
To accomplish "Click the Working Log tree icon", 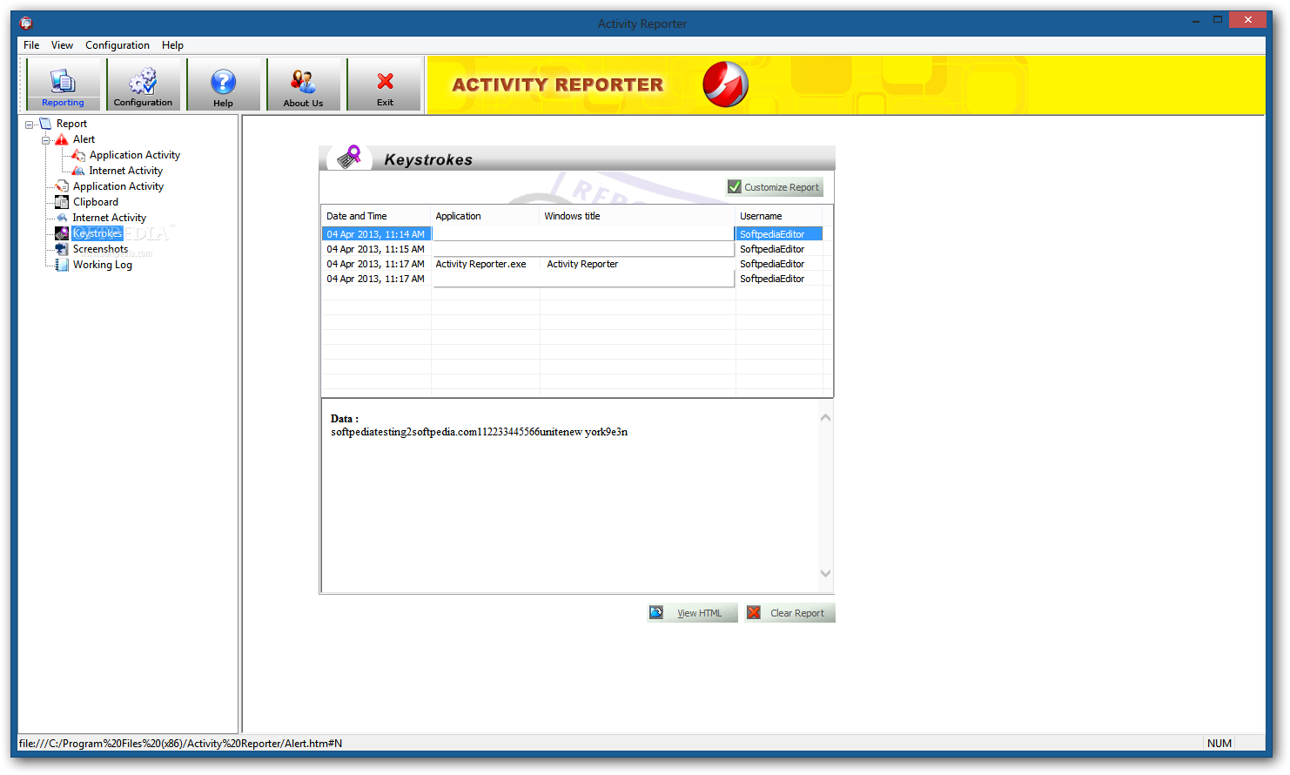I will [x=62, y=265].
